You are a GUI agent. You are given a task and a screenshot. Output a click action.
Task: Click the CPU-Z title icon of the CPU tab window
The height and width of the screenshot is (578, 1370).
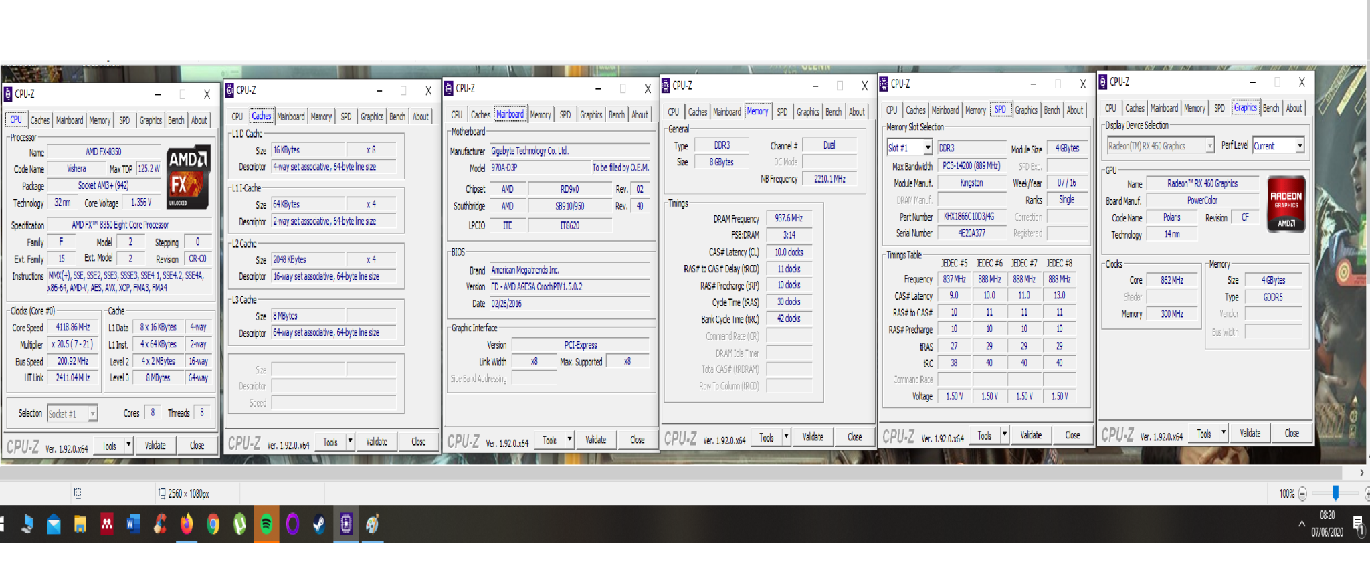coord(8,94)
